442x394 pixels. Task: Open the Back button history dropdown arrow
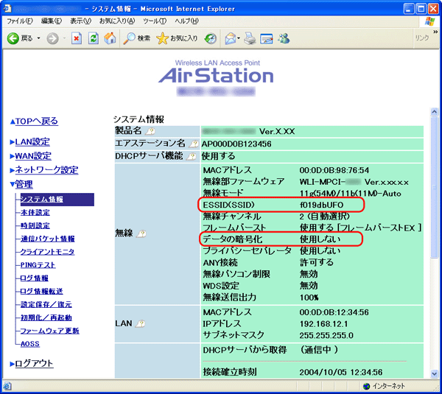(38, 38)
